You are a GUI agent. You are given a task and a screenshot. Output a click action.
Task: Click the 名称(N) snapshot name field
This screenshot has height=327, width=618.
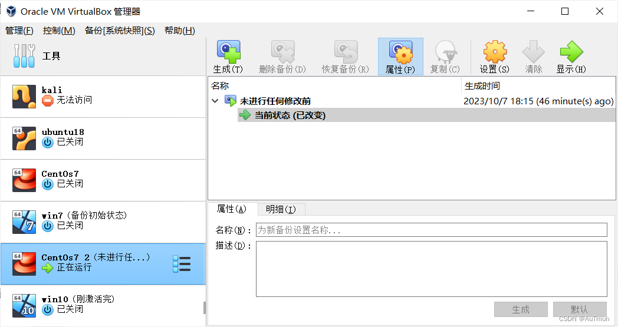432,230
